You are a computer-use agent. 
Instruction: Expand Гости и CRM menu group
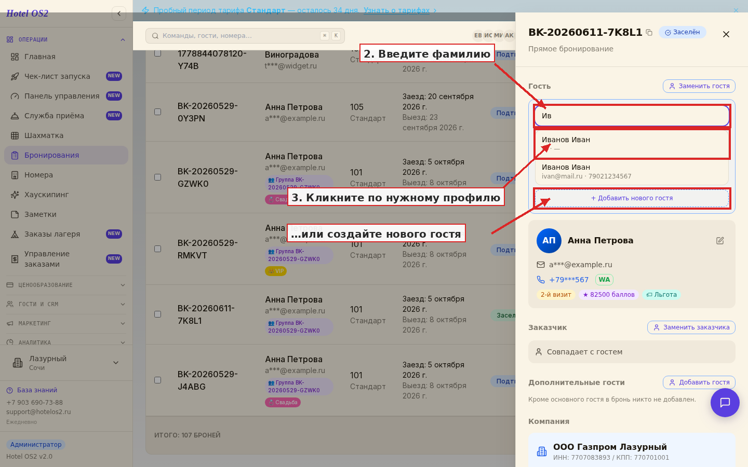pos(66,304)
